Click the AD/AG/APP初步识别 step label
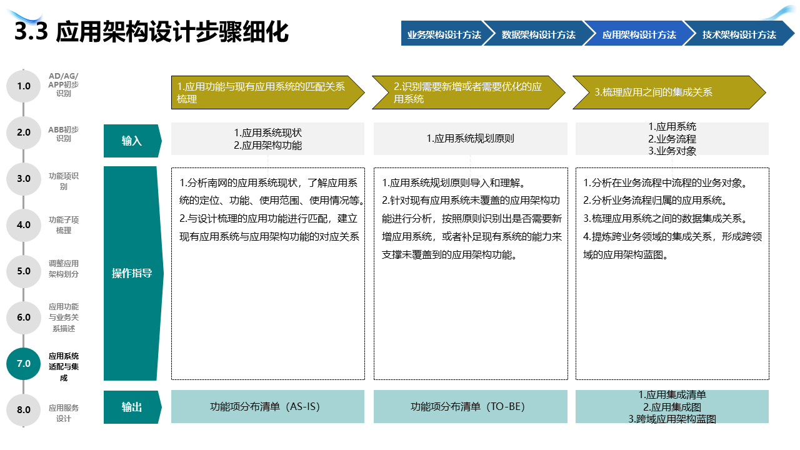This screenshot has width=800, height=450. point(64,85)
